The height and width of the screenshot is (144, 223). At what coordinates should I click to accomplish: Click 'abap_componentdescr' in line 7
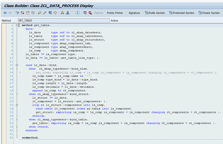pos(76,47)
